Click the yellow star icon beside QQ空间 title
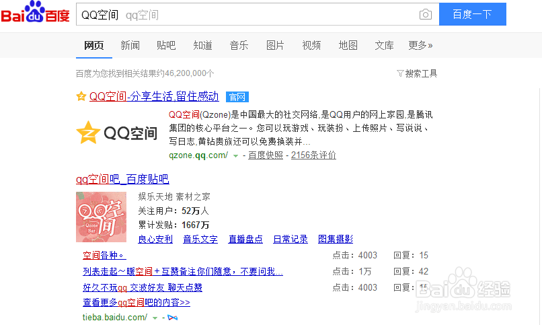The height and width of the screenshot is (325, 542). click(81, 96)
